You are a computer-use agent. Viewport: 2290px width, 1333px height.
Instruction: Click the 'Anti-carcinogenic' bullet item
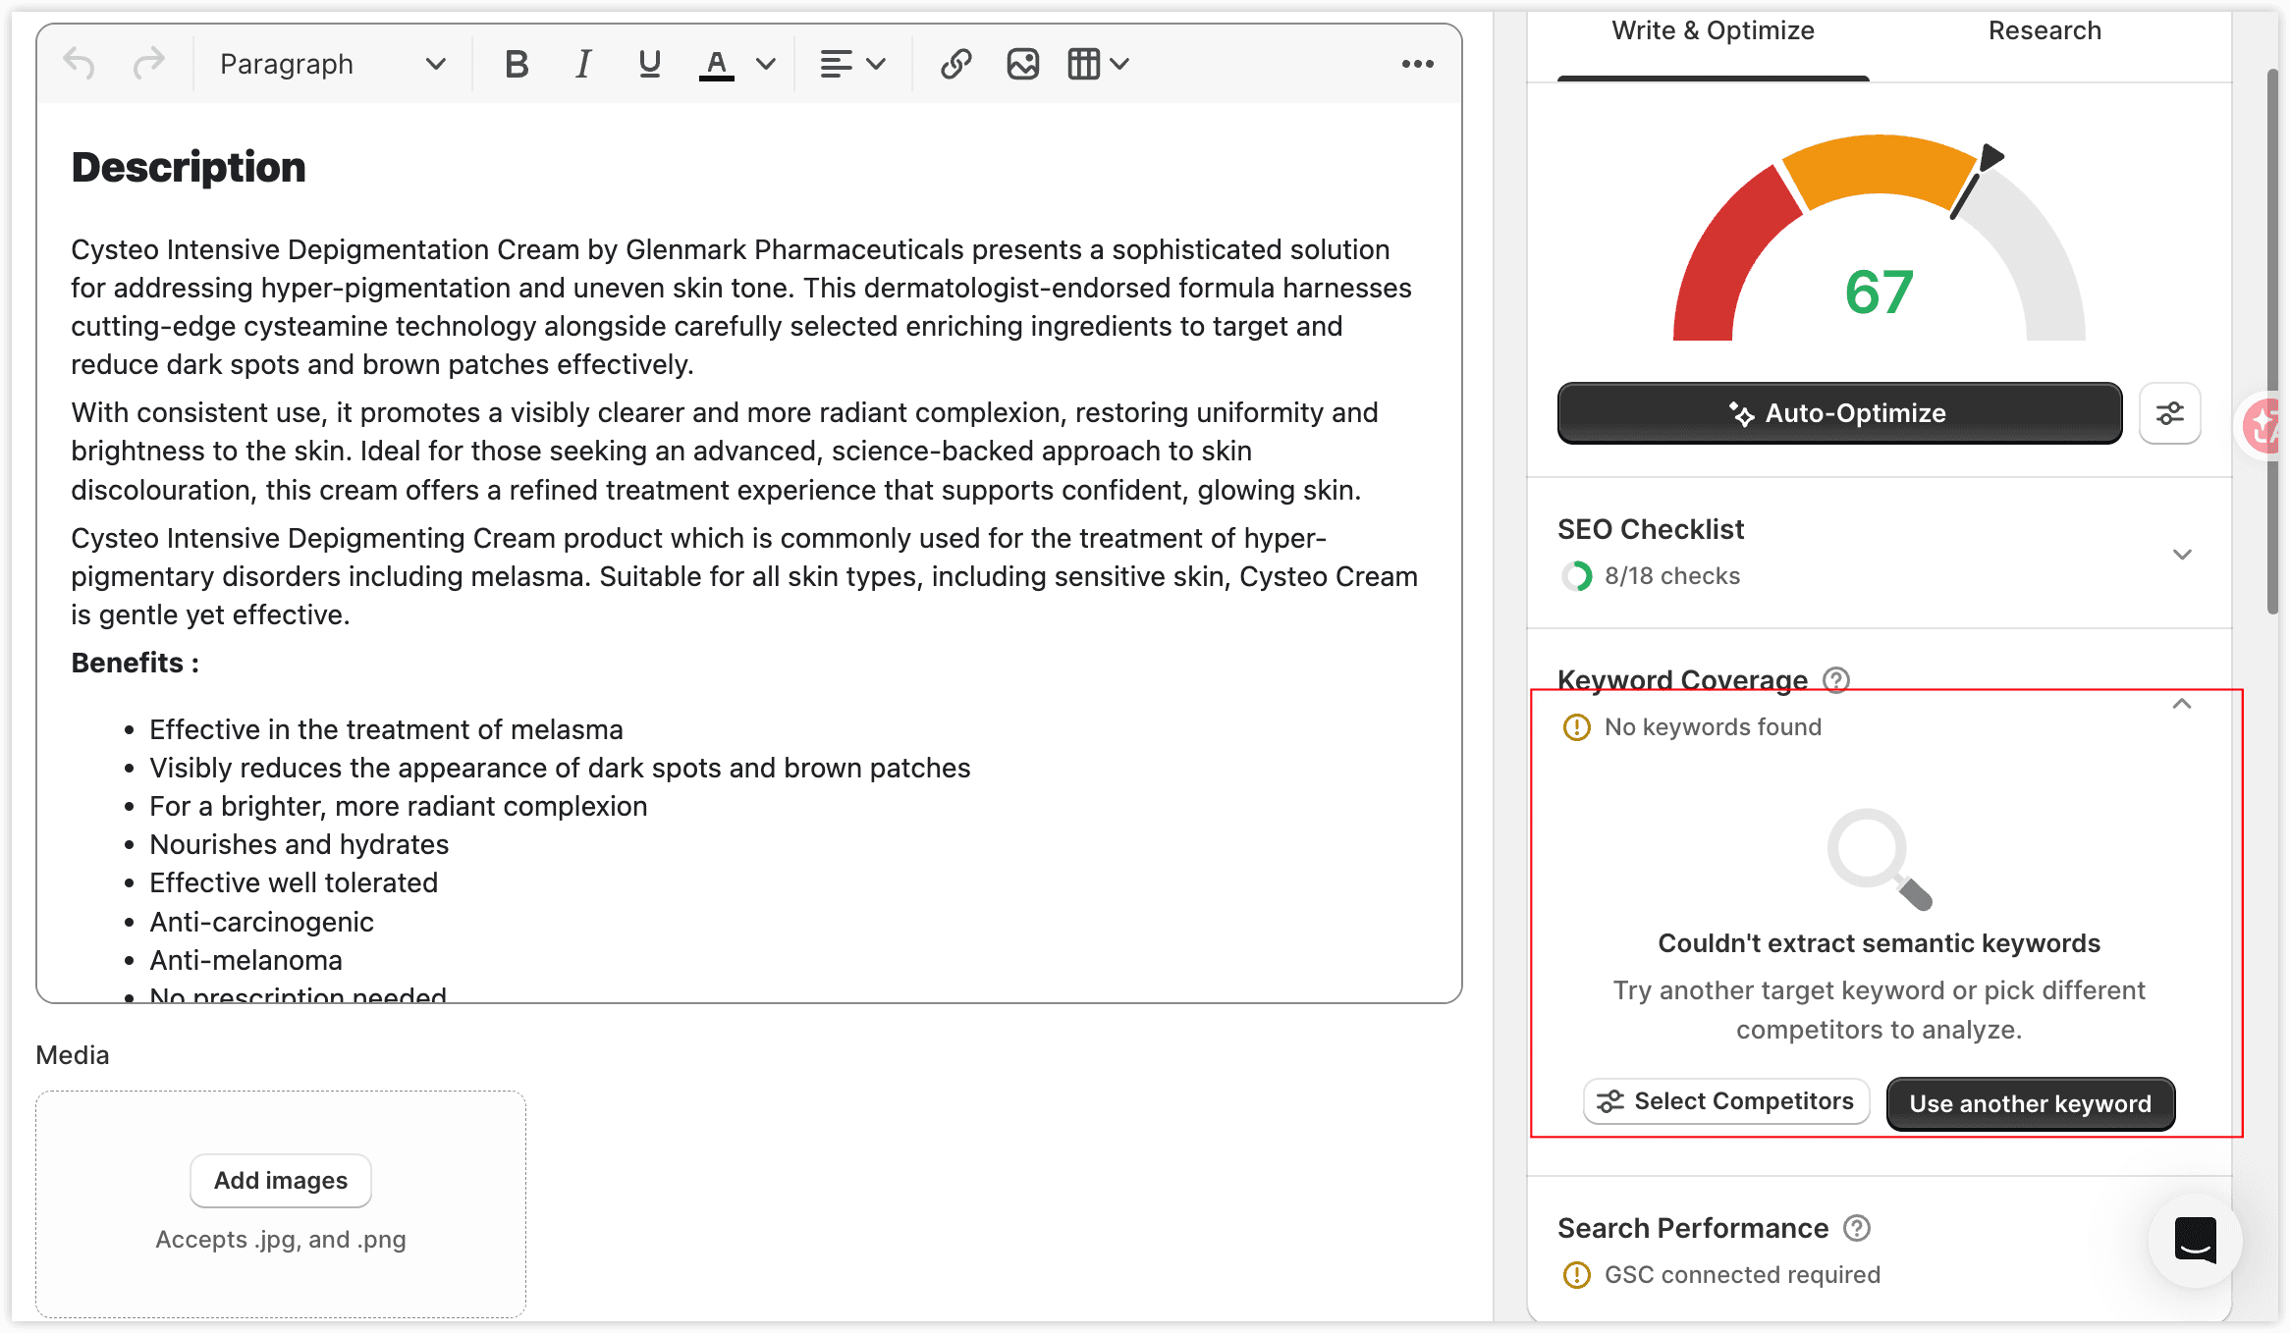pyautogui.click(x=261, y=922)
